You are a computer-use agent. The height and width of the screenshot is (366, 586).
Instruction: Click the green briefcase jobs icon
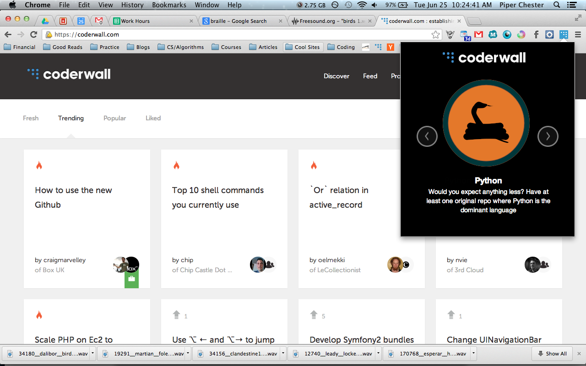pyautogui.click(x=131, y=279)
